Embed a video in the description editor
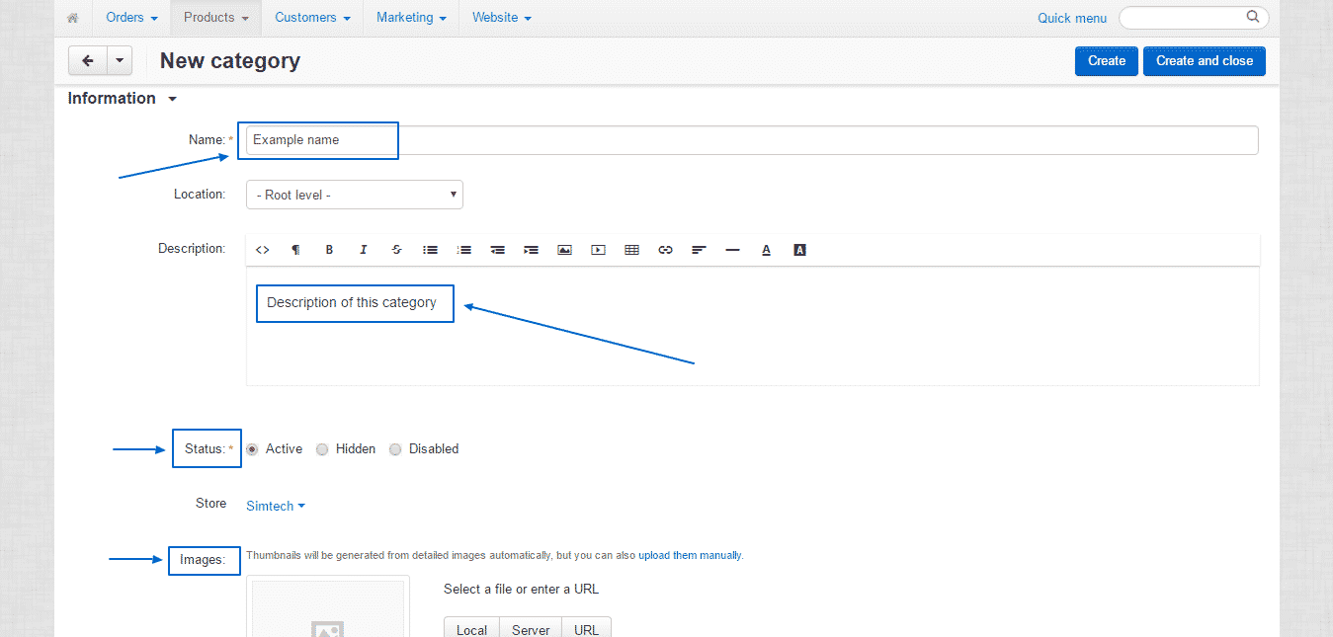 pos(598,249)
